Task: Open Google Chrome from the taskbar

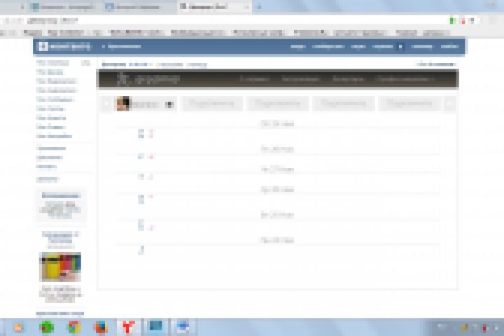Action: click(74, 328)
